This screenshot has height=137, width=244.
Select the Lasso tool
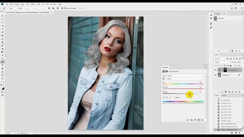pos(3,22)
